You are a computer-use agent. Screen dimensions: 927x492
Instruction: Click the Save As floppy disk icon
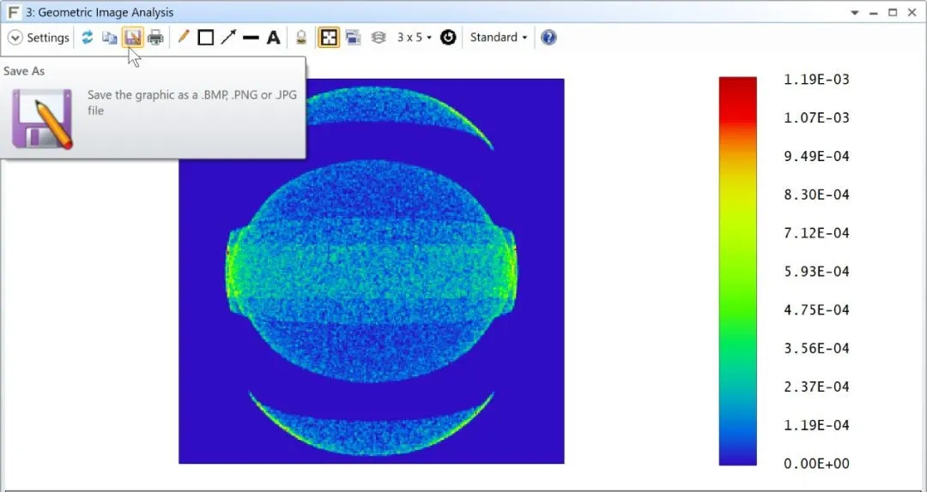tap(132, 38)
